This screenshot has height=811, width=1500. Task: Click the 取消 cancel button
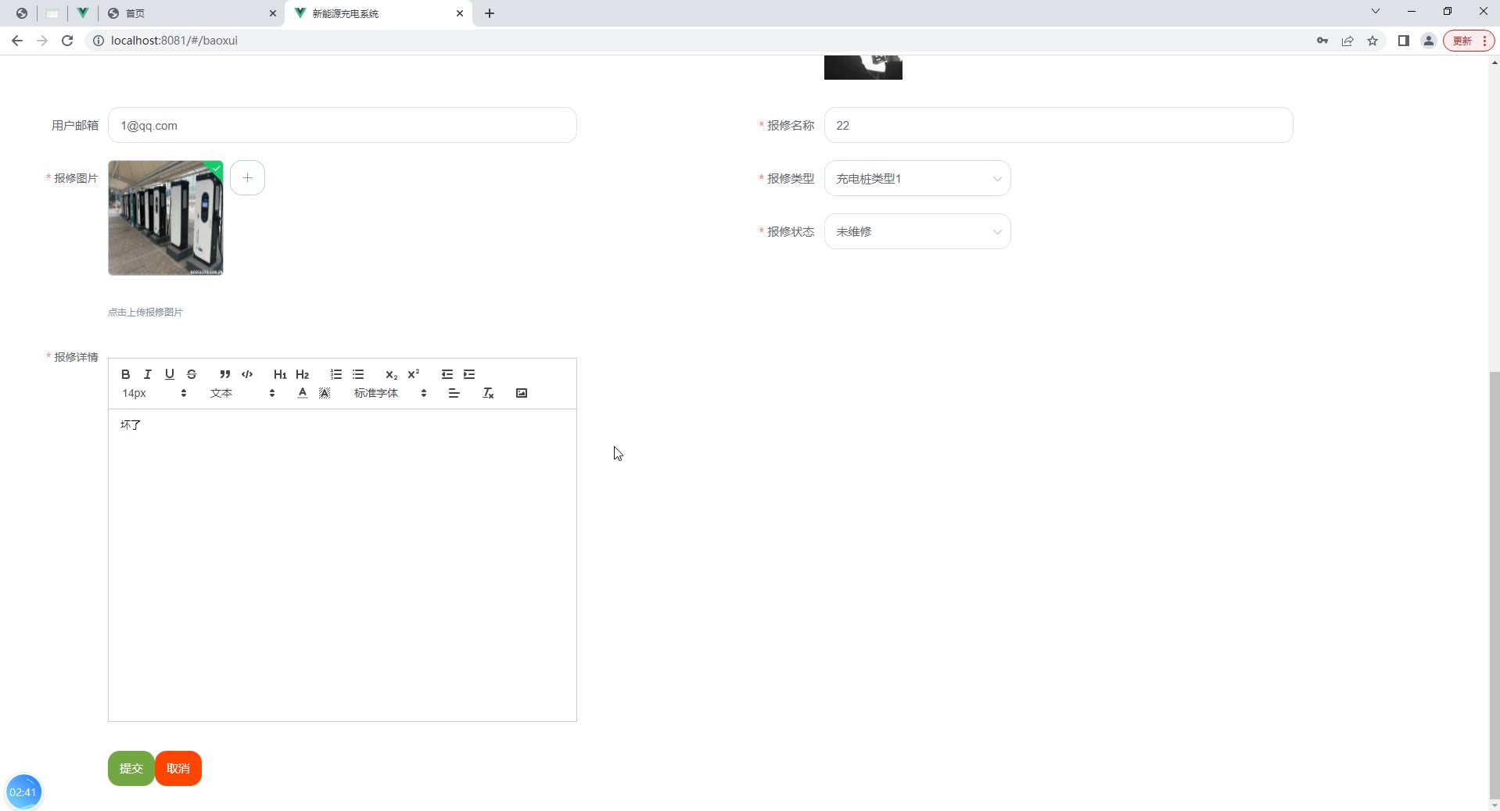coord(178,769)
